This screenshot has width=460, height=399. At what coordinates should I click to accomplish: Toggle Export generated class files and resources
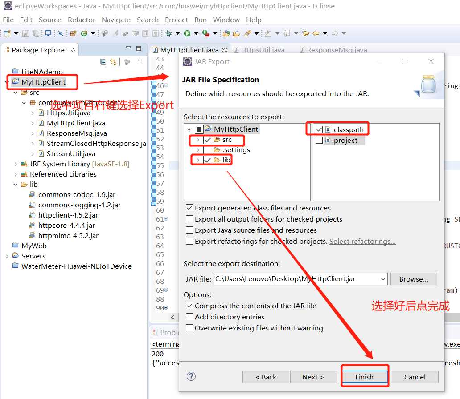coord(189,208)
